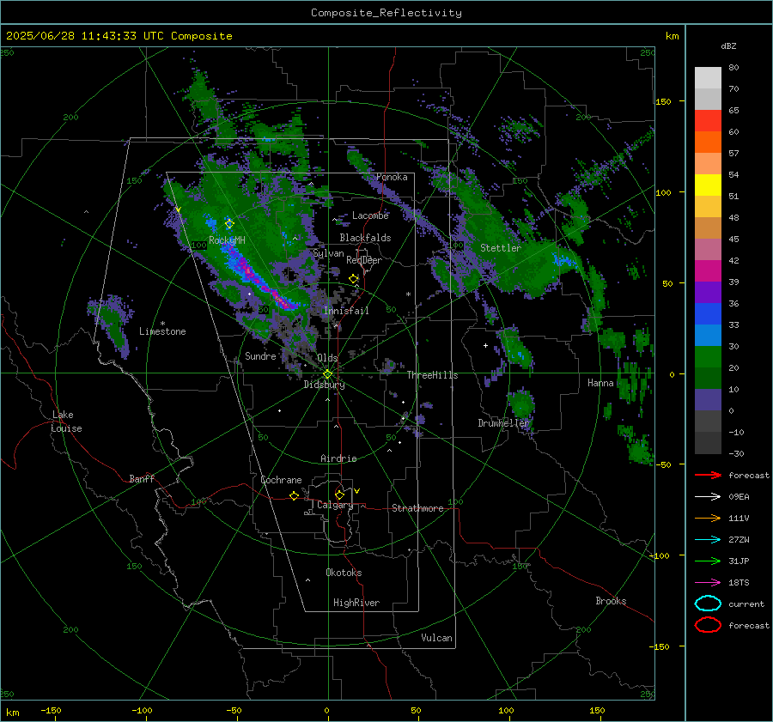This screenshot has height=722, width=773.
Task: Click the yellow diamond marker near Cochrane
Action: coord(294,495)
